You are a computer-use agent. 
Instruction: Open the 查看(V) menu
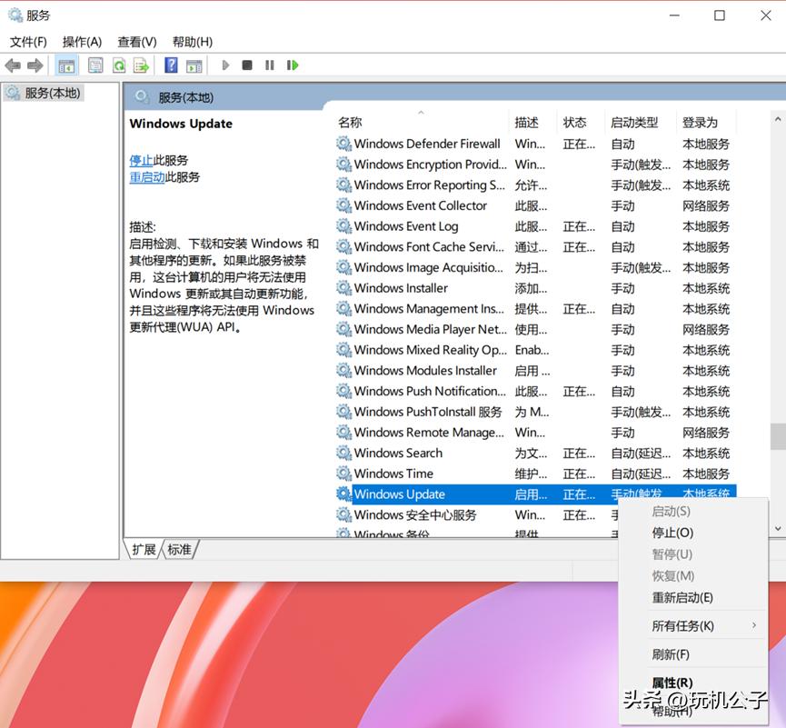(x=134, y=41)
